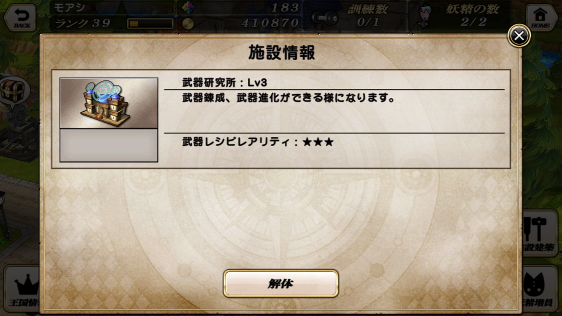The height and width of the screenshot is (316, 562).
Task: Open the HOME house icon
Action: (x=541, y=18)
